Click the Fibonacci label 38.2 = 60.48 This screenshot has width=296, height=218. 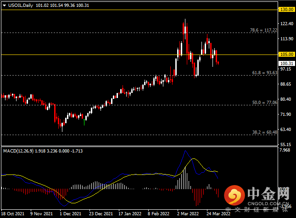tap(265, 132)
